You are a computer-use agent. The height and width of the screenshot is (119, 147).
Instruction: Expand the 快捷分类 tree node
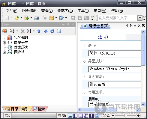pos(4,43)
